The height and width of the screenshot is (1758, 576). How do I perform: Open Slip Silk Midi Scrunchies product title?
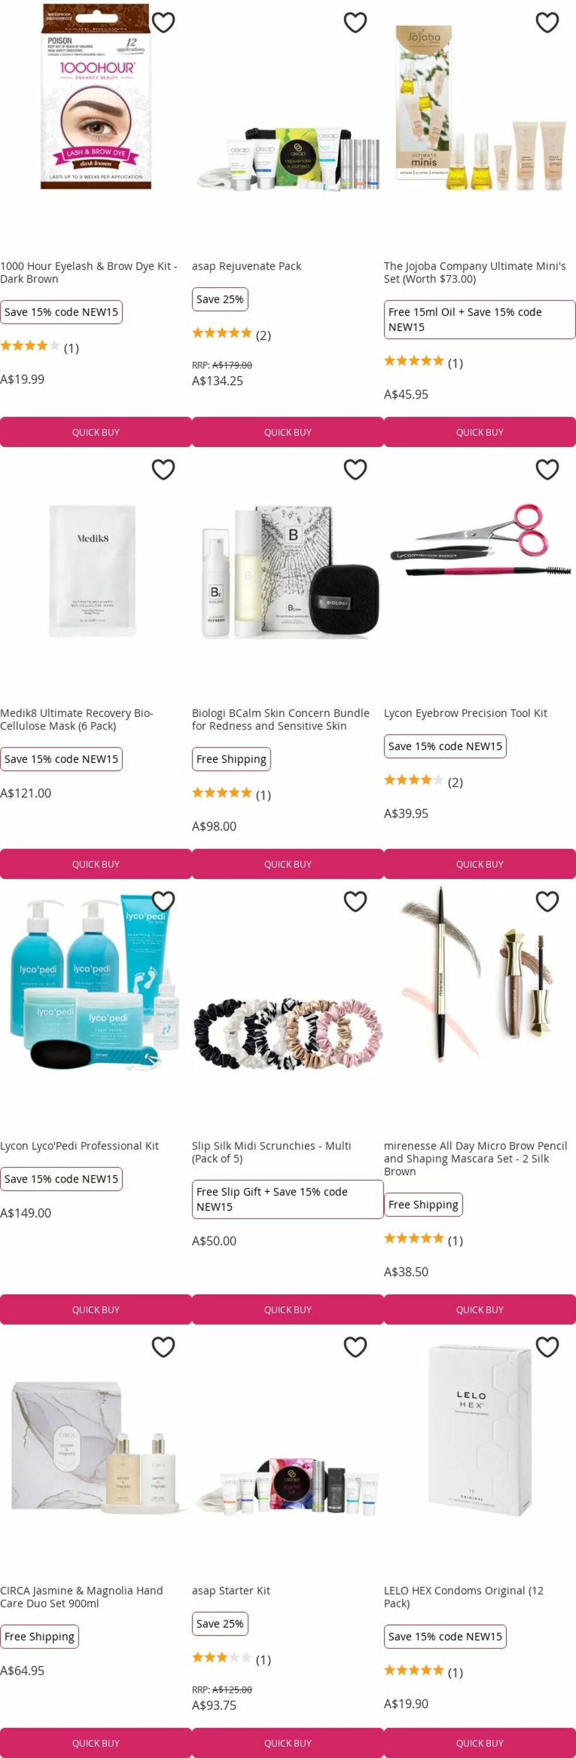point(271,1152)
